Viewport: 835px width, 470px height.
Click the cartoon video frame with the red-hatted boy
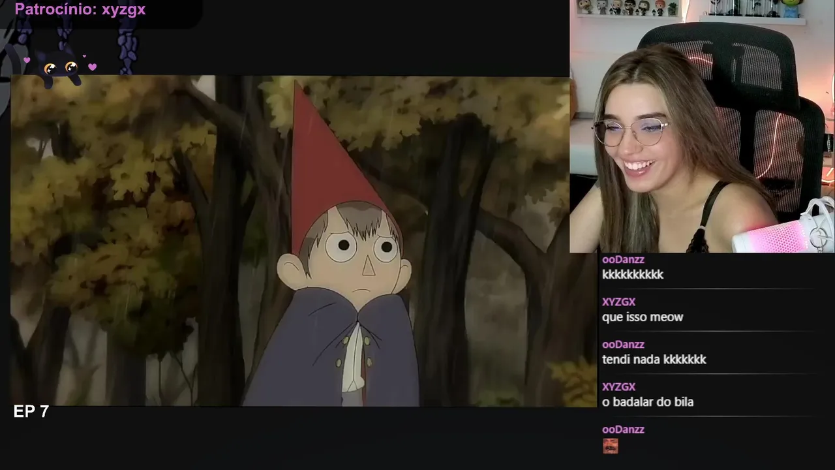304,241
